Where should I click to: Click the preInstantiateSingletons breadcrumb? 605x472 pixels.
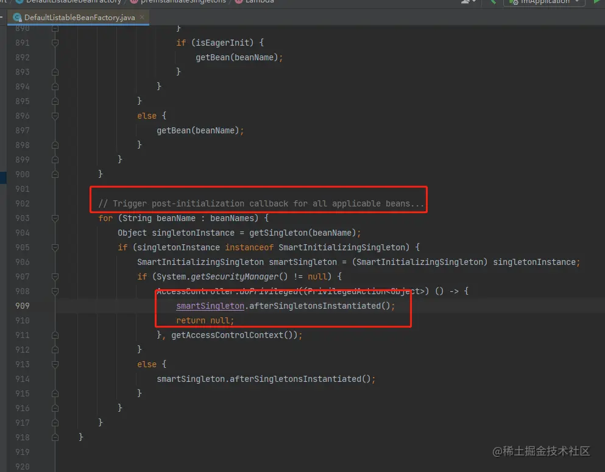pos(183,2)
